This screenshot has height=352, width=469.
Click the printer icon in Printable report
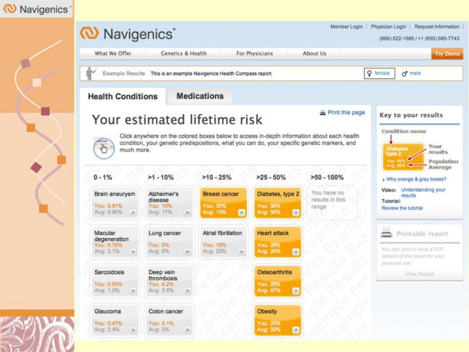pos(386,233)
